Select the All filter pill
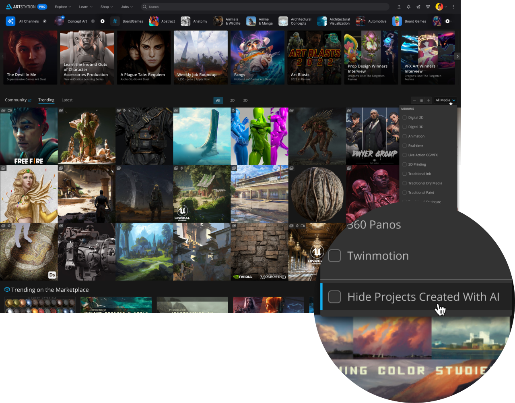Screen dimensions: 515x403 [218, 100]
